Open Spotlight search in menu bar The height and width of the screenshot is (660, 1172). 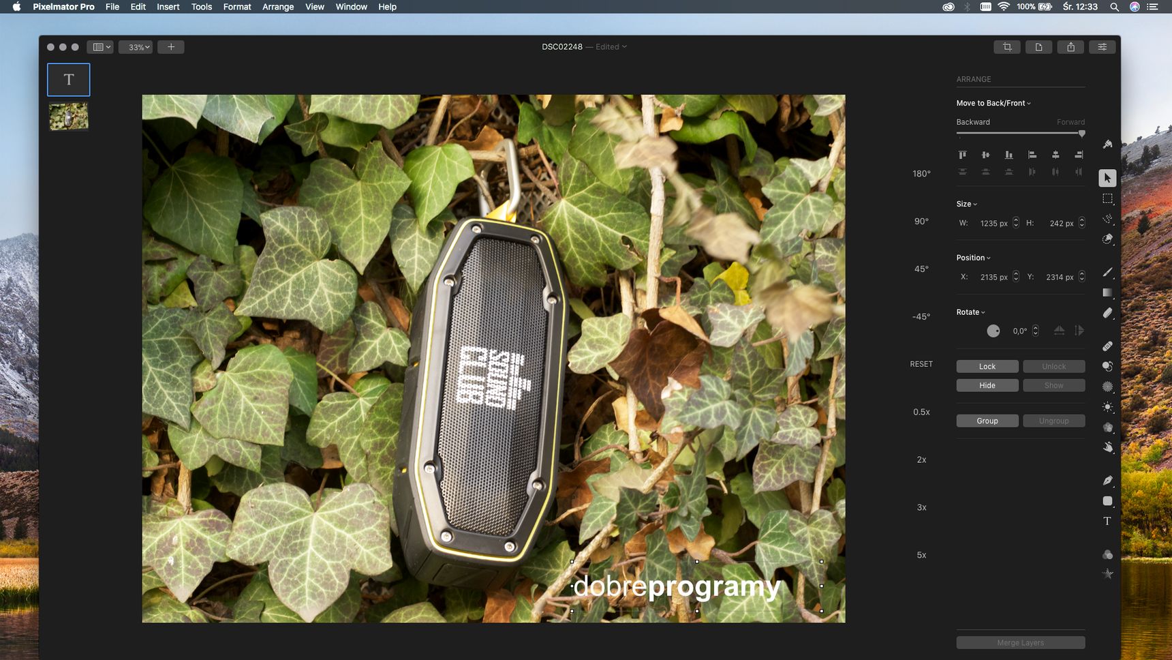(1114, 7)
